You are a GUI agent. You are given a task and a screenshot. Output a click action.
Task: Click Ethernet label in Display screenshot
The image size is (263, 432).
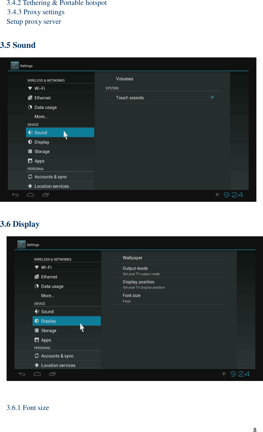(49, 277)
